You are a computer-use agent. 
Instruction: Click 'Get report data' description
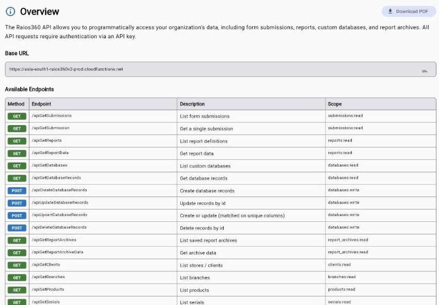197,154
